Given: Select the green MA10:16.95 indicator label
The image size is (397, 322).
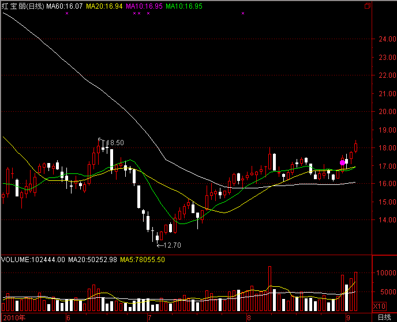Looking at the screenshot, I should 184,6.
